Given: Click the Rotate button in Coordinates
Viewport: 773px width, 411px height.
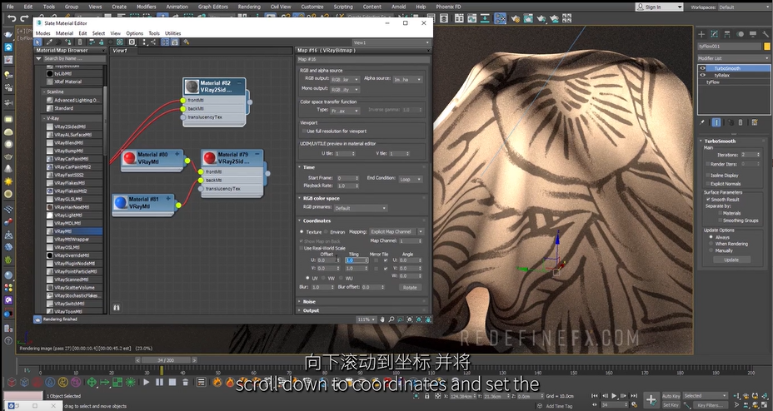Looking at the screenshot, I should coord(410,288).
